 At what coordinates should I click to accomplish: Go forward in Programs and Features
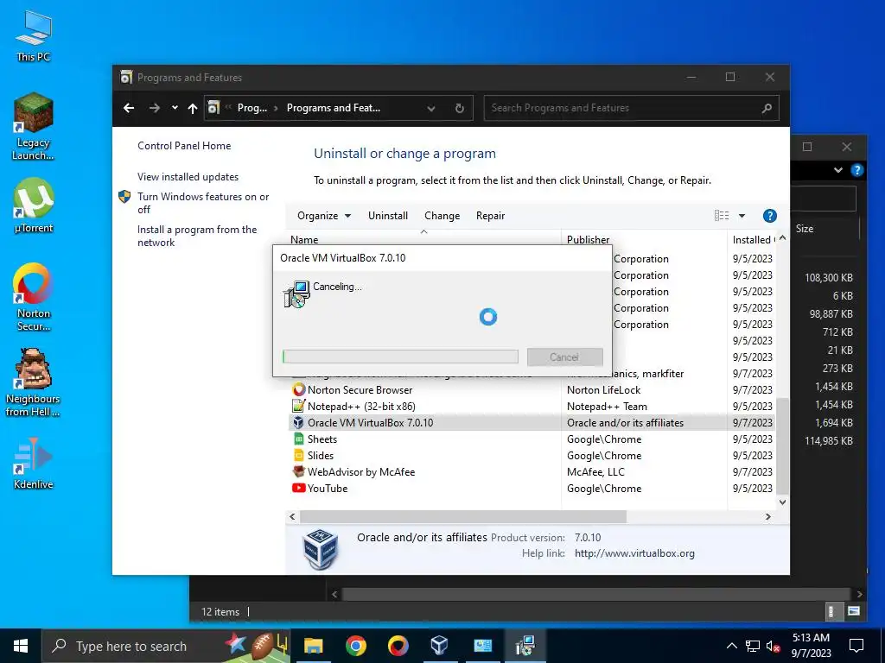coord(154,108)
